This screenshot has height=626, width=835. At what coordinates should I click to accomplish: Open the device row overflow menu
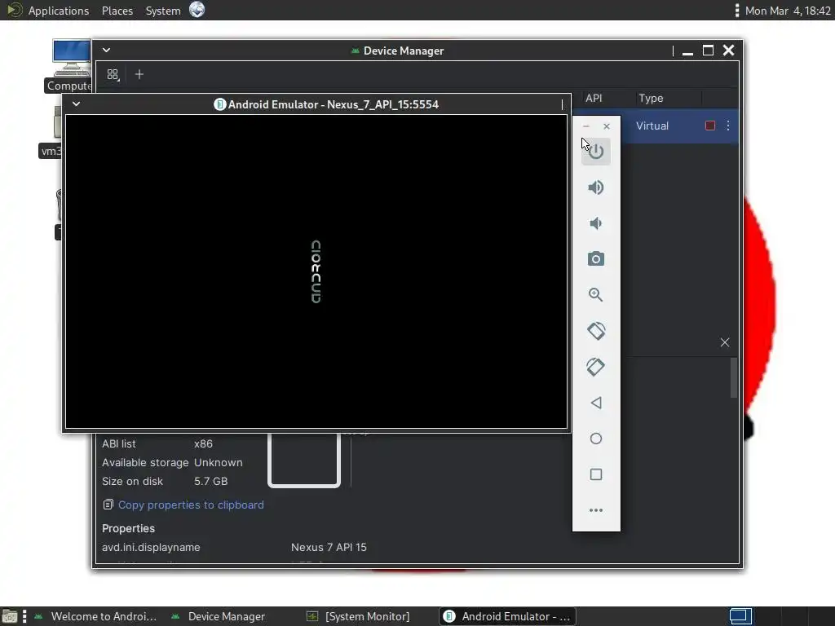click(x=728, y=126)
